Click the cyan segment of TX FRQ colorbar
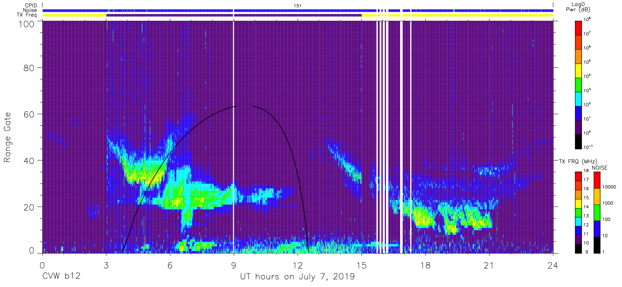 [x=579, y=221]
